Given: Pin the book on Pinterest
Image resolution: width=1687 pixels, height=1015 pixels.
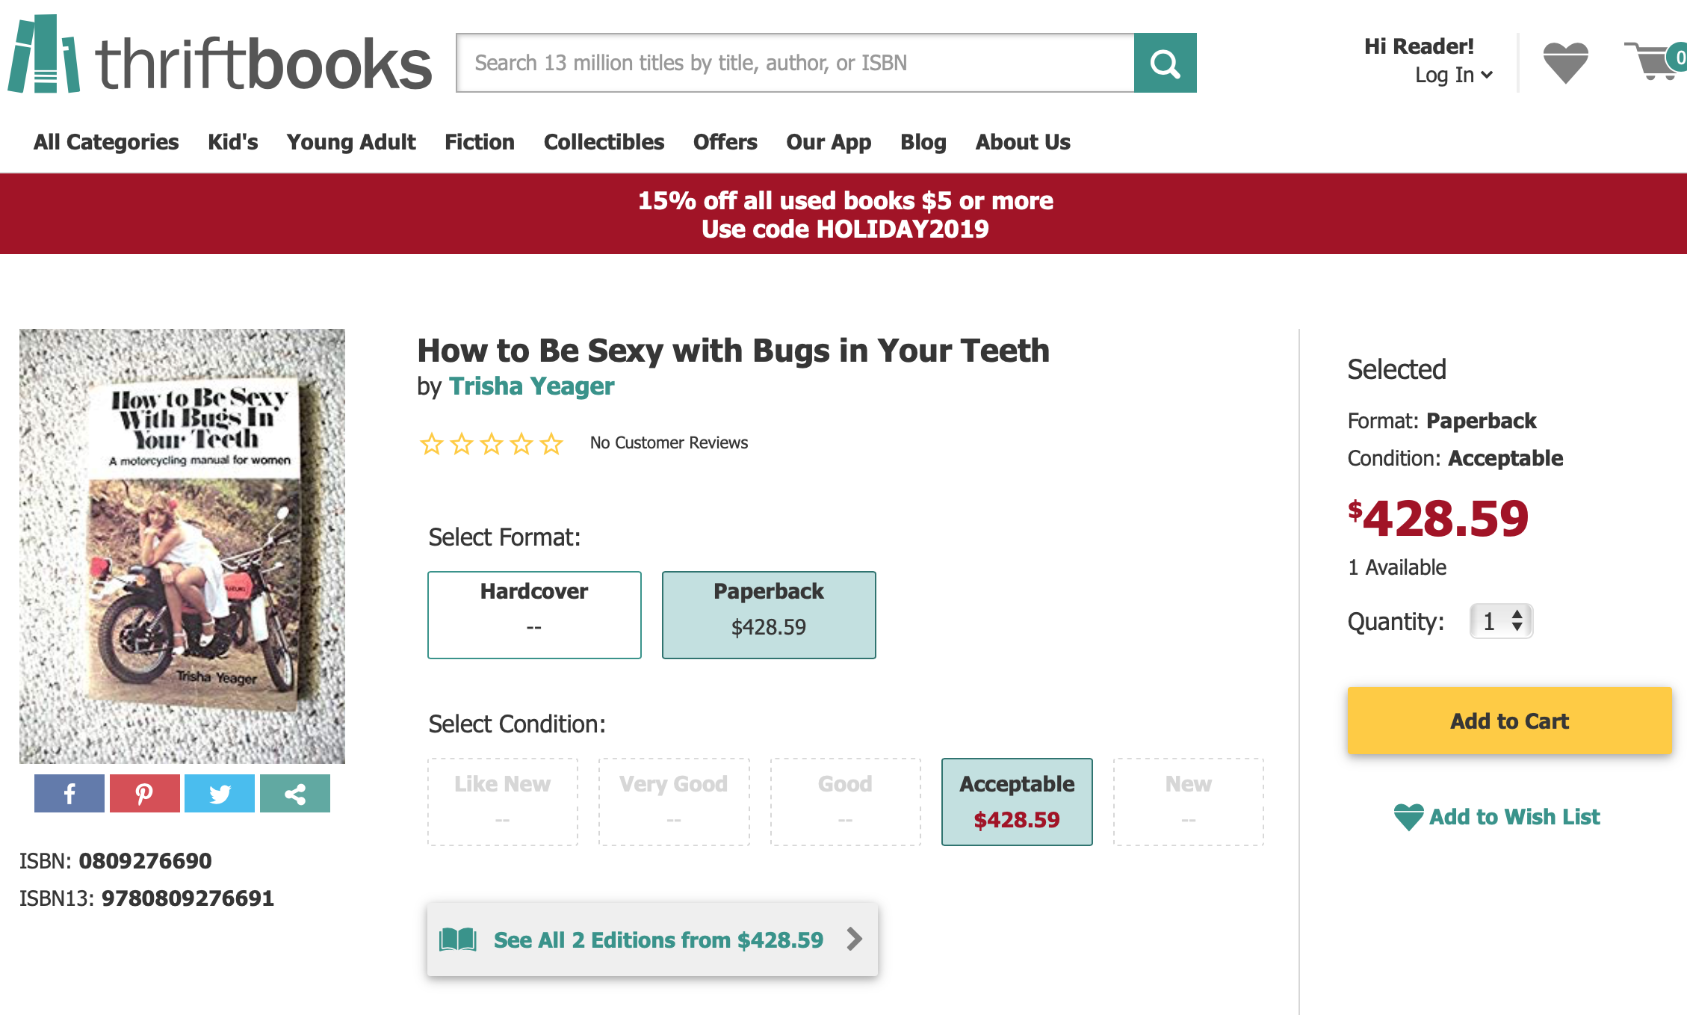Looking at the screenshot, I should pyautogui.click(x=144, y=793).
